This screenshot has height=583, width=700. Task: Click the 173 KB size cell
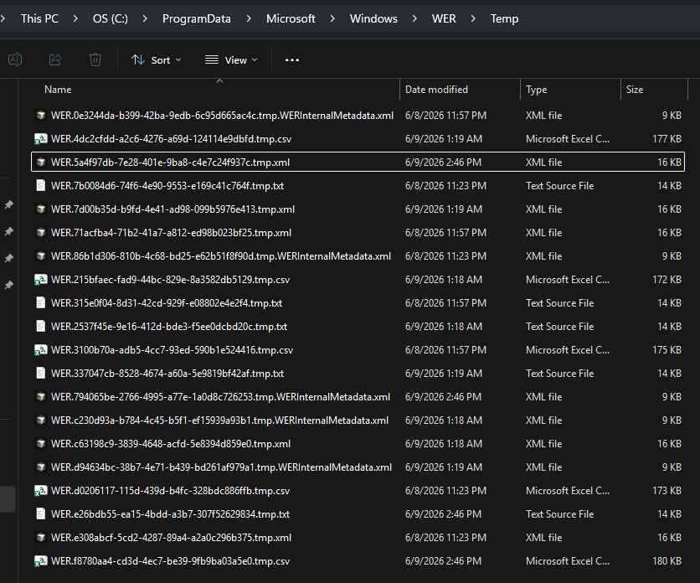667,491
